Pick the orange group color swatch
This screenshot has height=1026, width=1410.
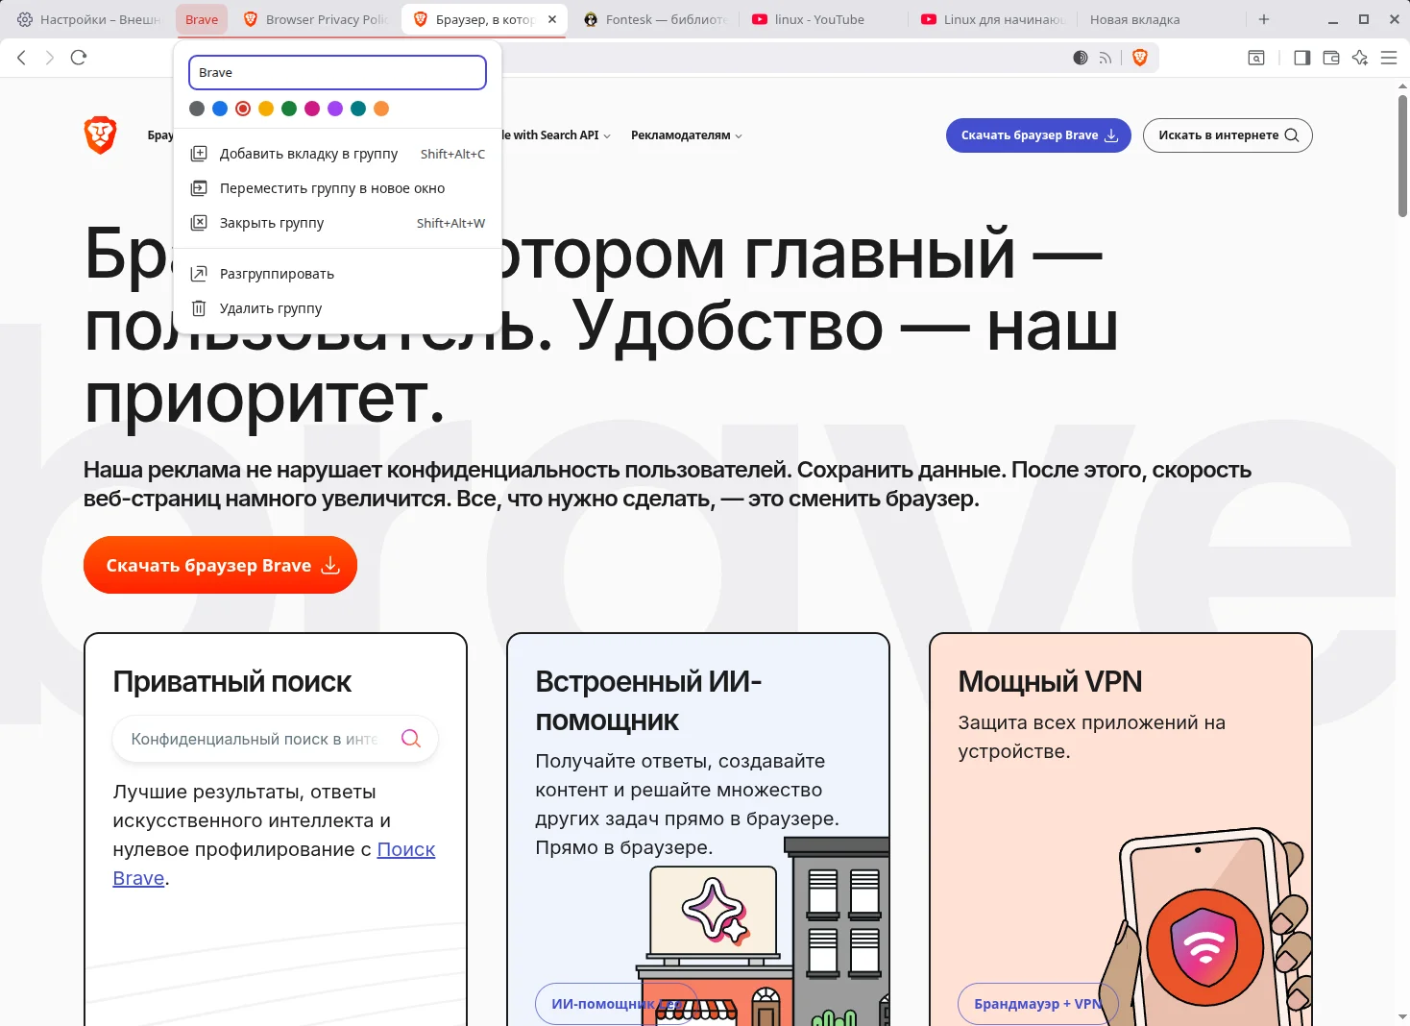point(381,109)
